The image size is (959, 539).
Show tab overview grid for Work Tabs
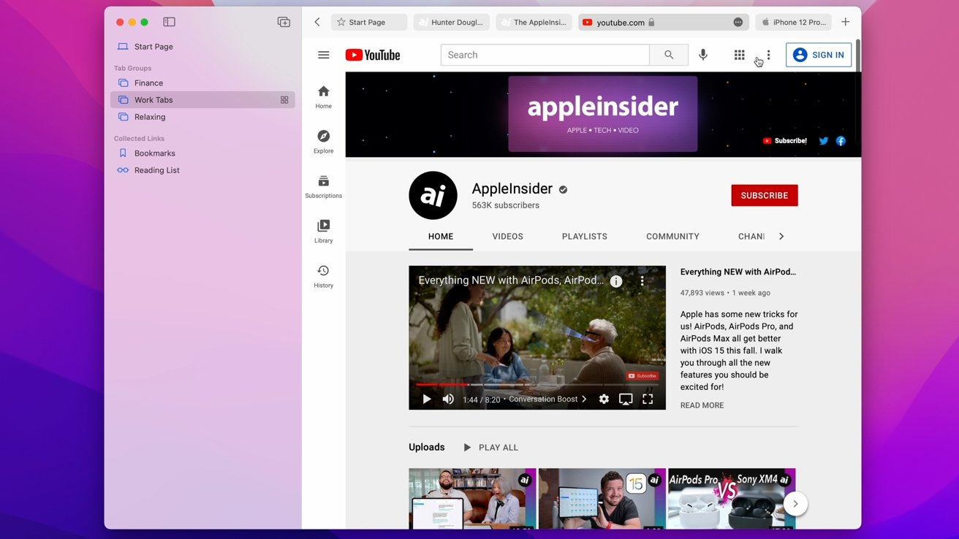point(284,100)
